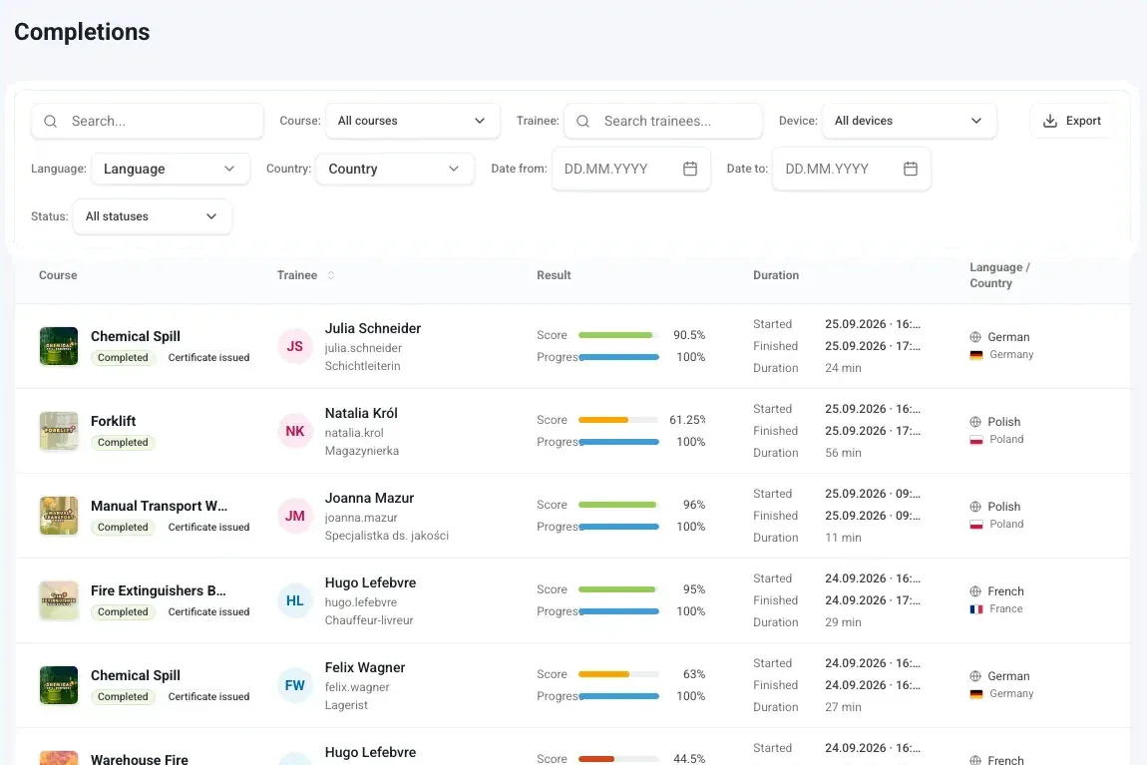
Task: Export the completions list
Action: pos(1071,121)
